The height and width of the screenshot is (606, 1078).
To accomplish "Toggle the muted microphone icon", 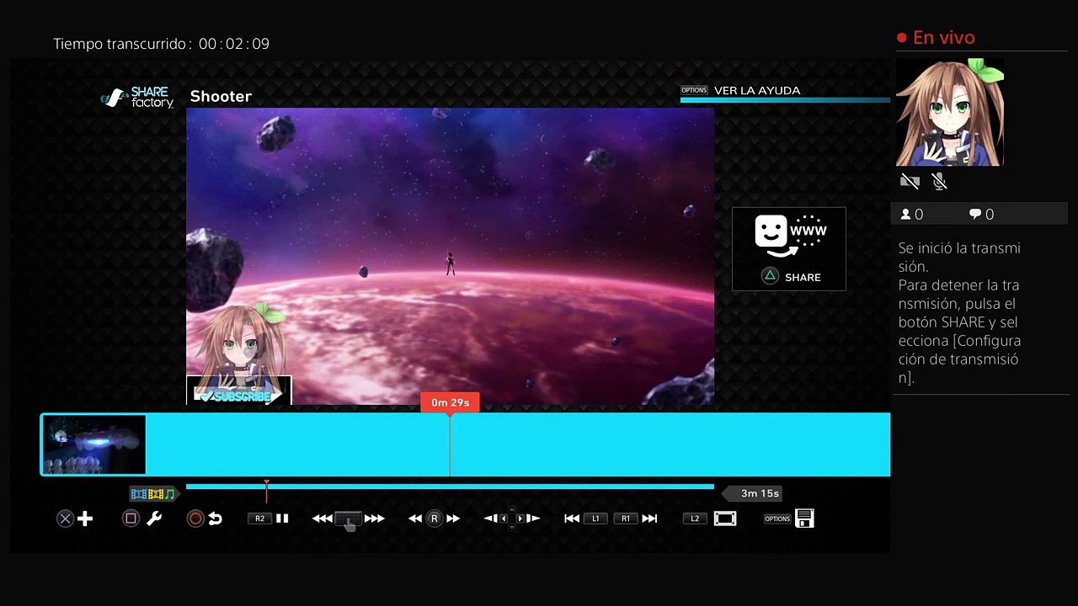I will tap(940, 181).
